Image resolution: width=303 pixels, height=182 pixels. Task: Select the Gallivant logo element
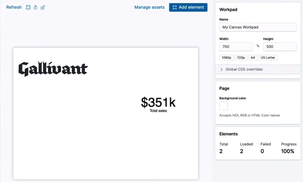53,68
